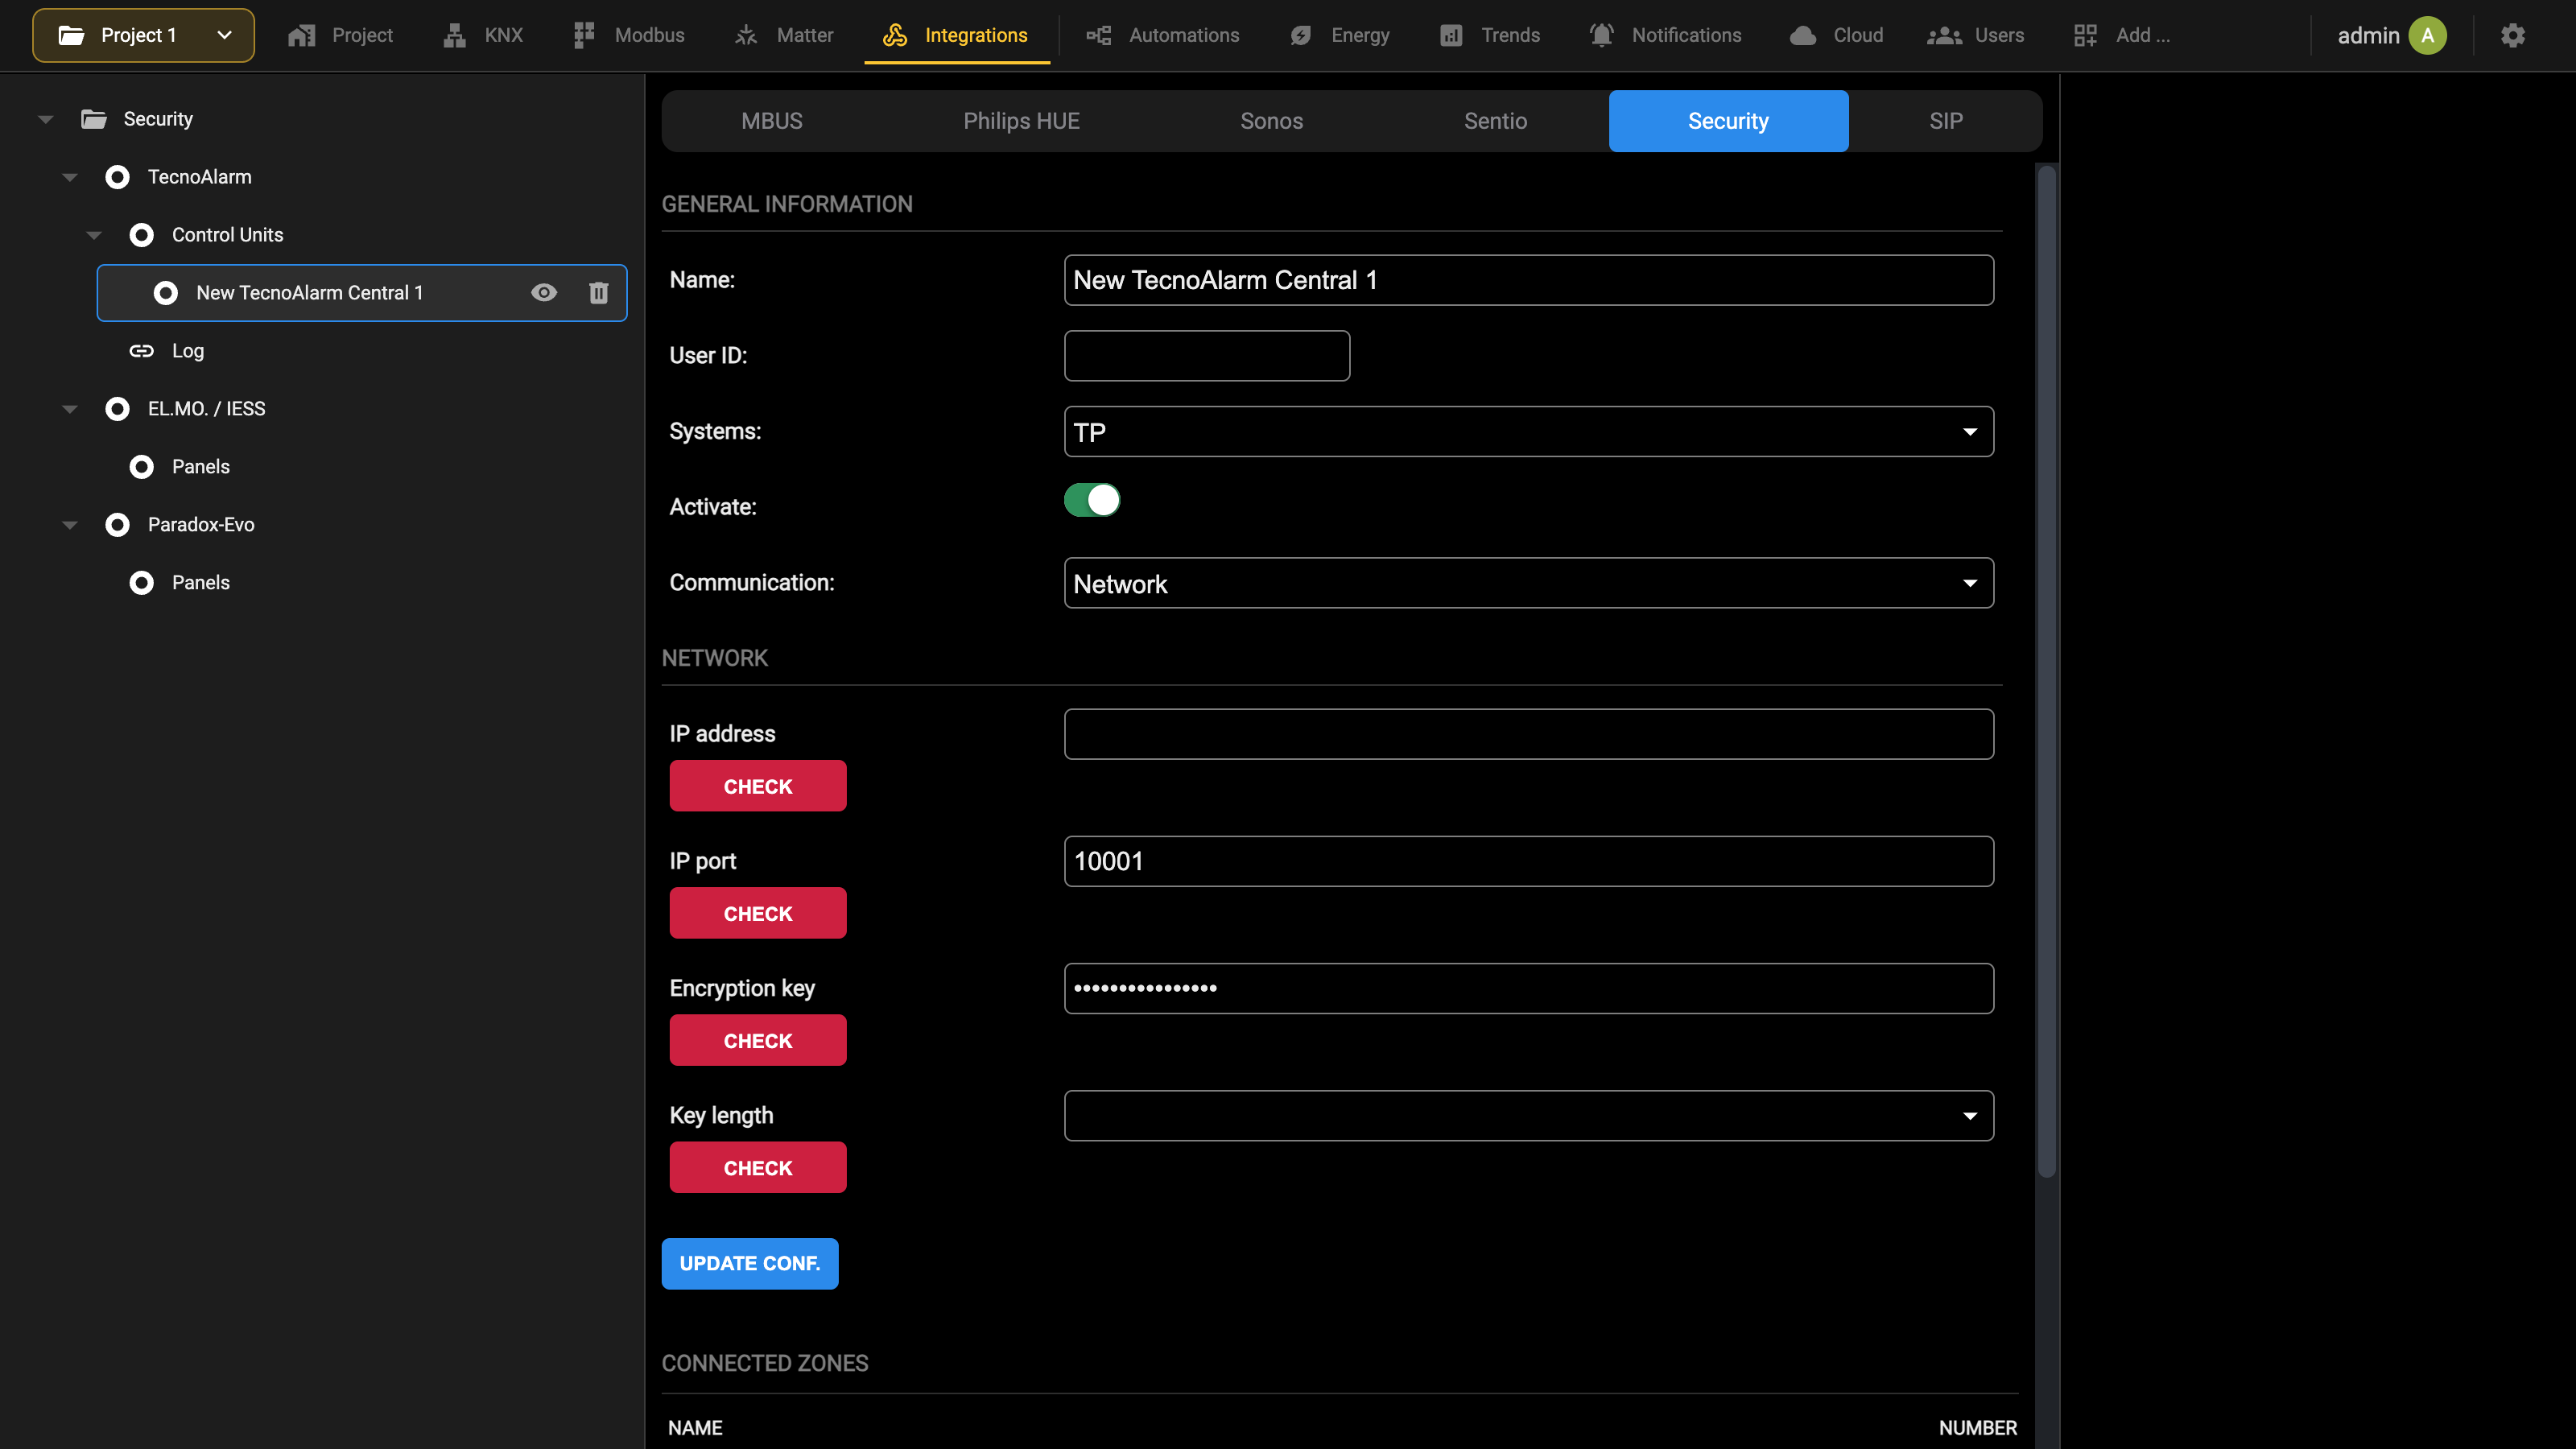
Task: Delete New TecnoAlarm Central 1 with trash icon
Action: click(598, 293)
